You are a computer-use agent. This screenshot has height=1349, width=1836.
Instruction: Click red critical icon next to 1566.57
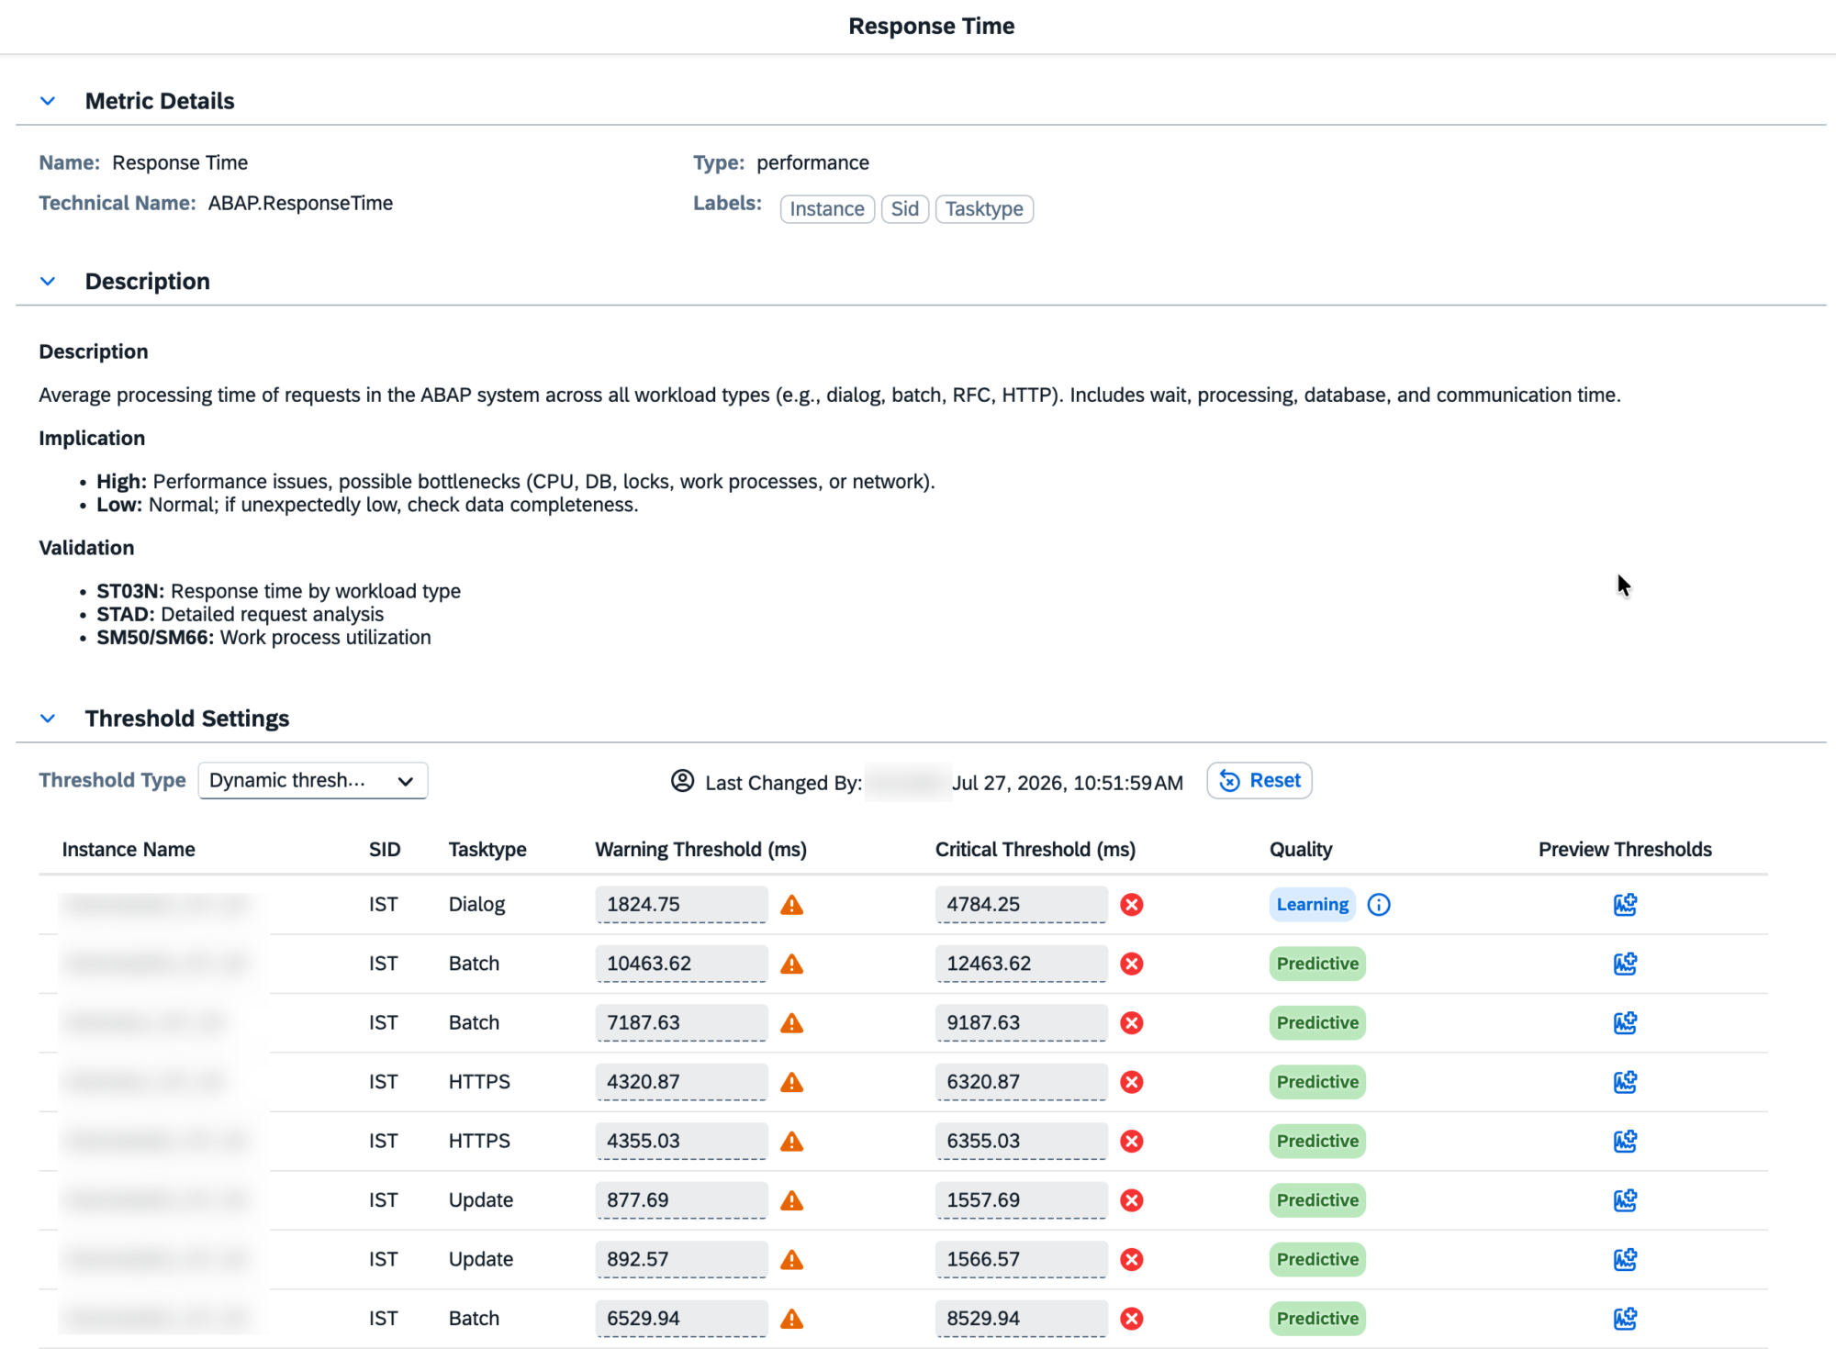(x=1132, y=1260)
